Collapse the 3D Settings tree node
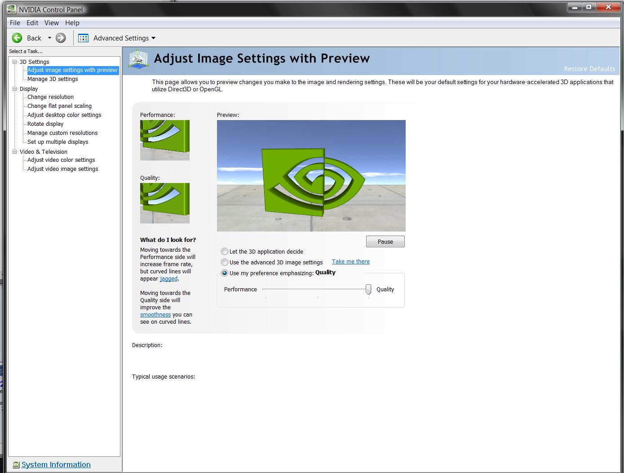 coord(15,62)
